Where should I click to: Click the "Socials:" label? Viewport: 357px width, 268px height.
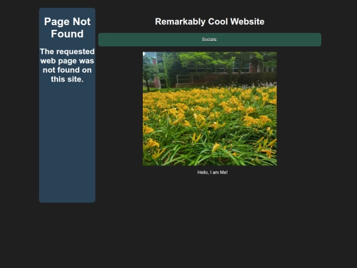pyautogui.click(x=210, y=40)
